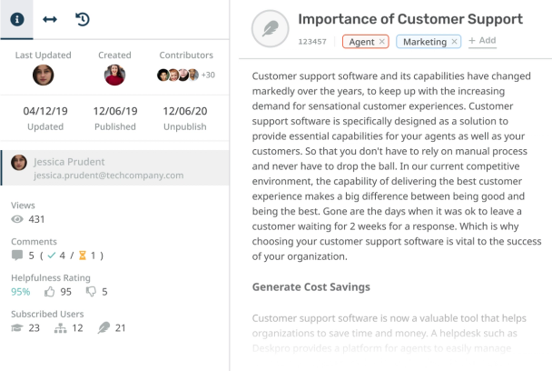Viewport: 552px width, 371px height.
Task: Open the info tab icon
Action: pos(17,18)
